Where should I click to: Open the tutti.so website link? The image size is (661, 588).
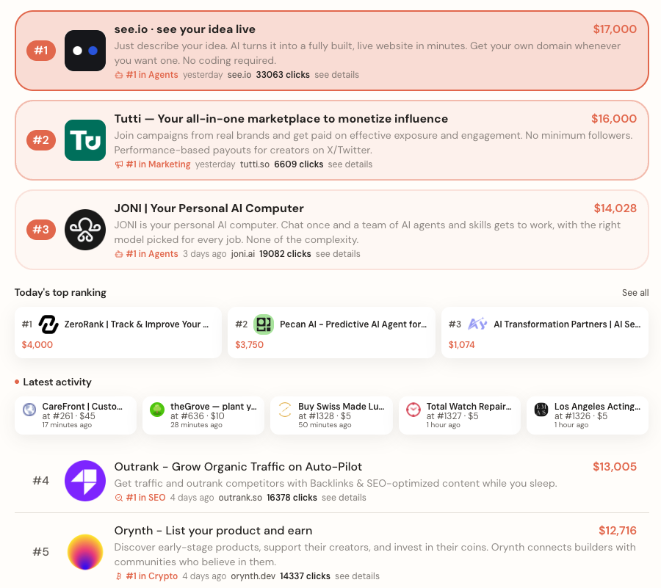pos(255,164)
